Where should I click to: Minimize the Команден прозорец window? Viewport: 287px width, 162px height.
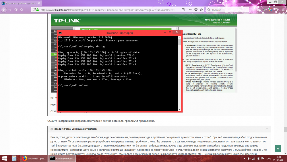pyautogui.click(x=165, y=32)
